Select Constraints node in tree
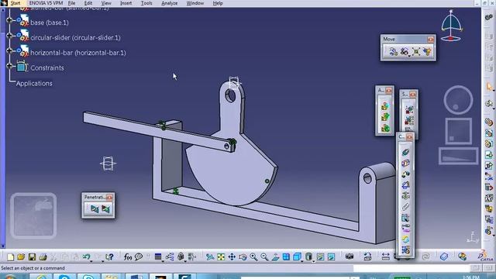This screenshot has width=496, height=279. (x=47, y=68)
